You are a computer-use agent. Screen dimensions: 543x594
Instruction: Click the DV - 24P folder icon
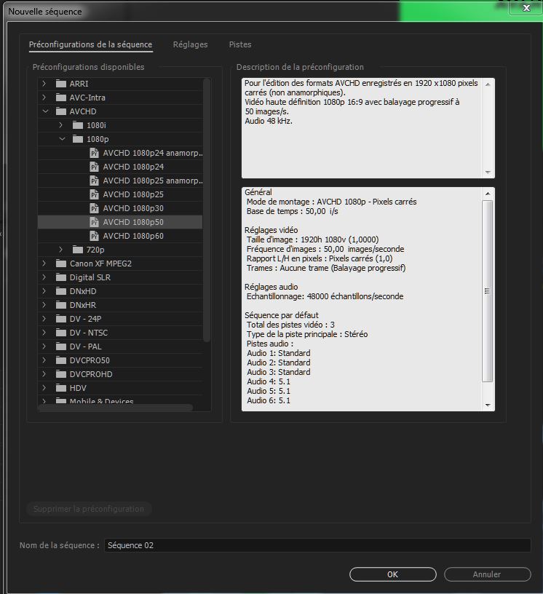(x=61, y=319)
